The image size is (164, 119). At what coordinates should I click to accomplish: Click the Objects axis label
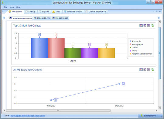[73, 61]
